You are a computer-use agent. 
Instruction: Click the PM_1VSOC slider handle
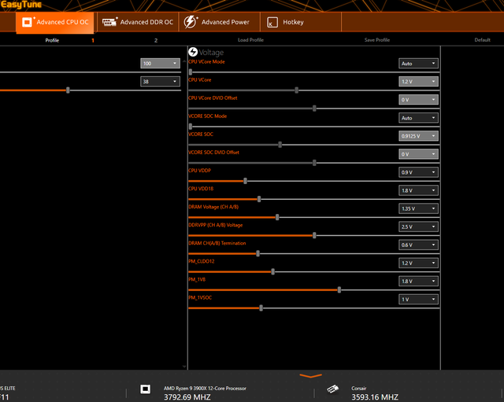(261, 308)
